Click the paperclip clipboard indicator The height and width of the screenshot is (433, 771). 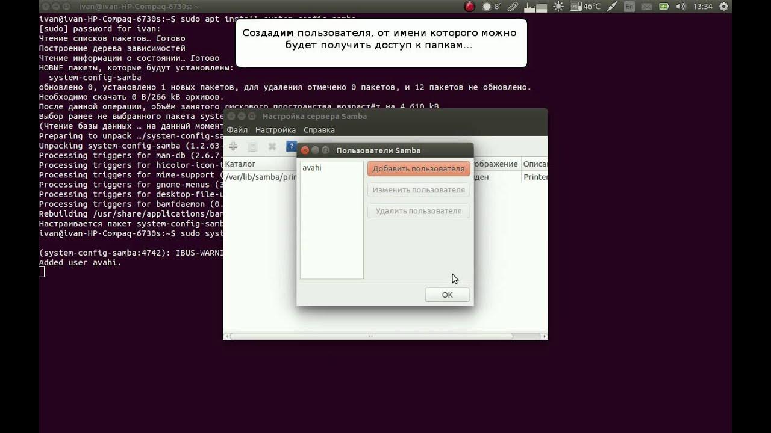coord(513,7)
